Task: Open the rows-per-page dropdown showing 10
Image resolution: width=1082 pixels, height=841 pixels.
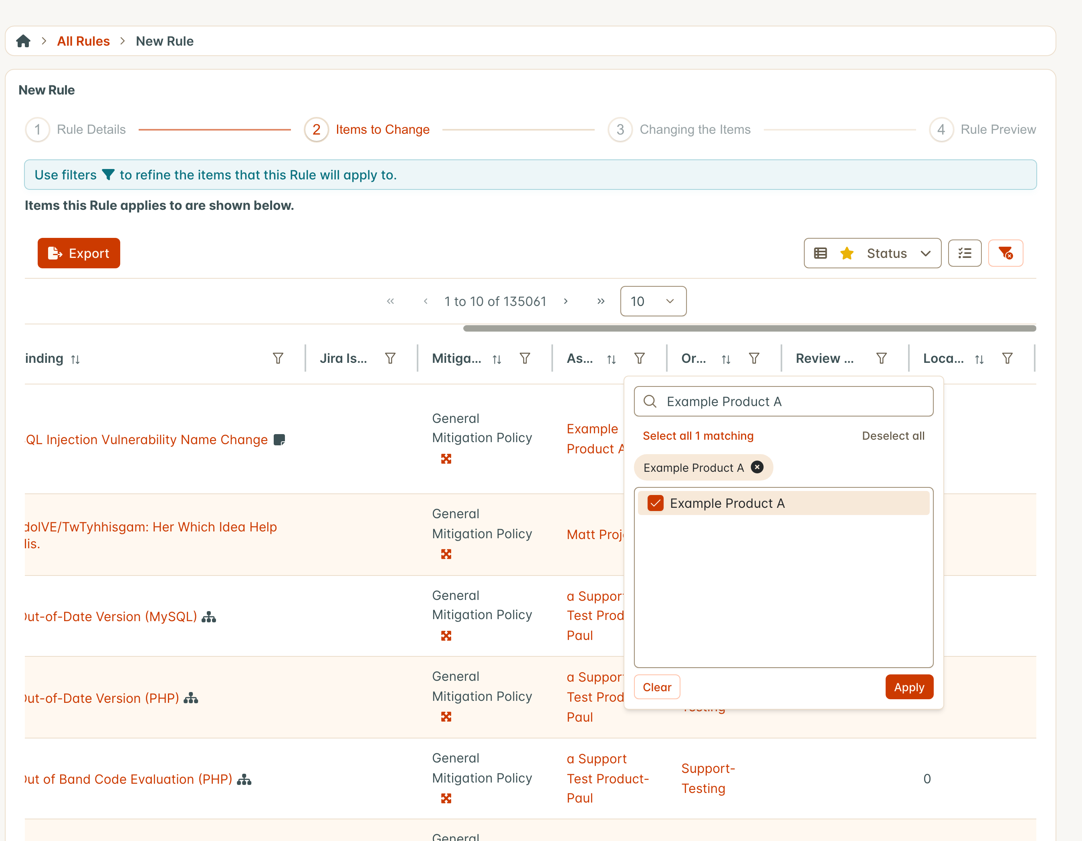Action: click(653, 301)
